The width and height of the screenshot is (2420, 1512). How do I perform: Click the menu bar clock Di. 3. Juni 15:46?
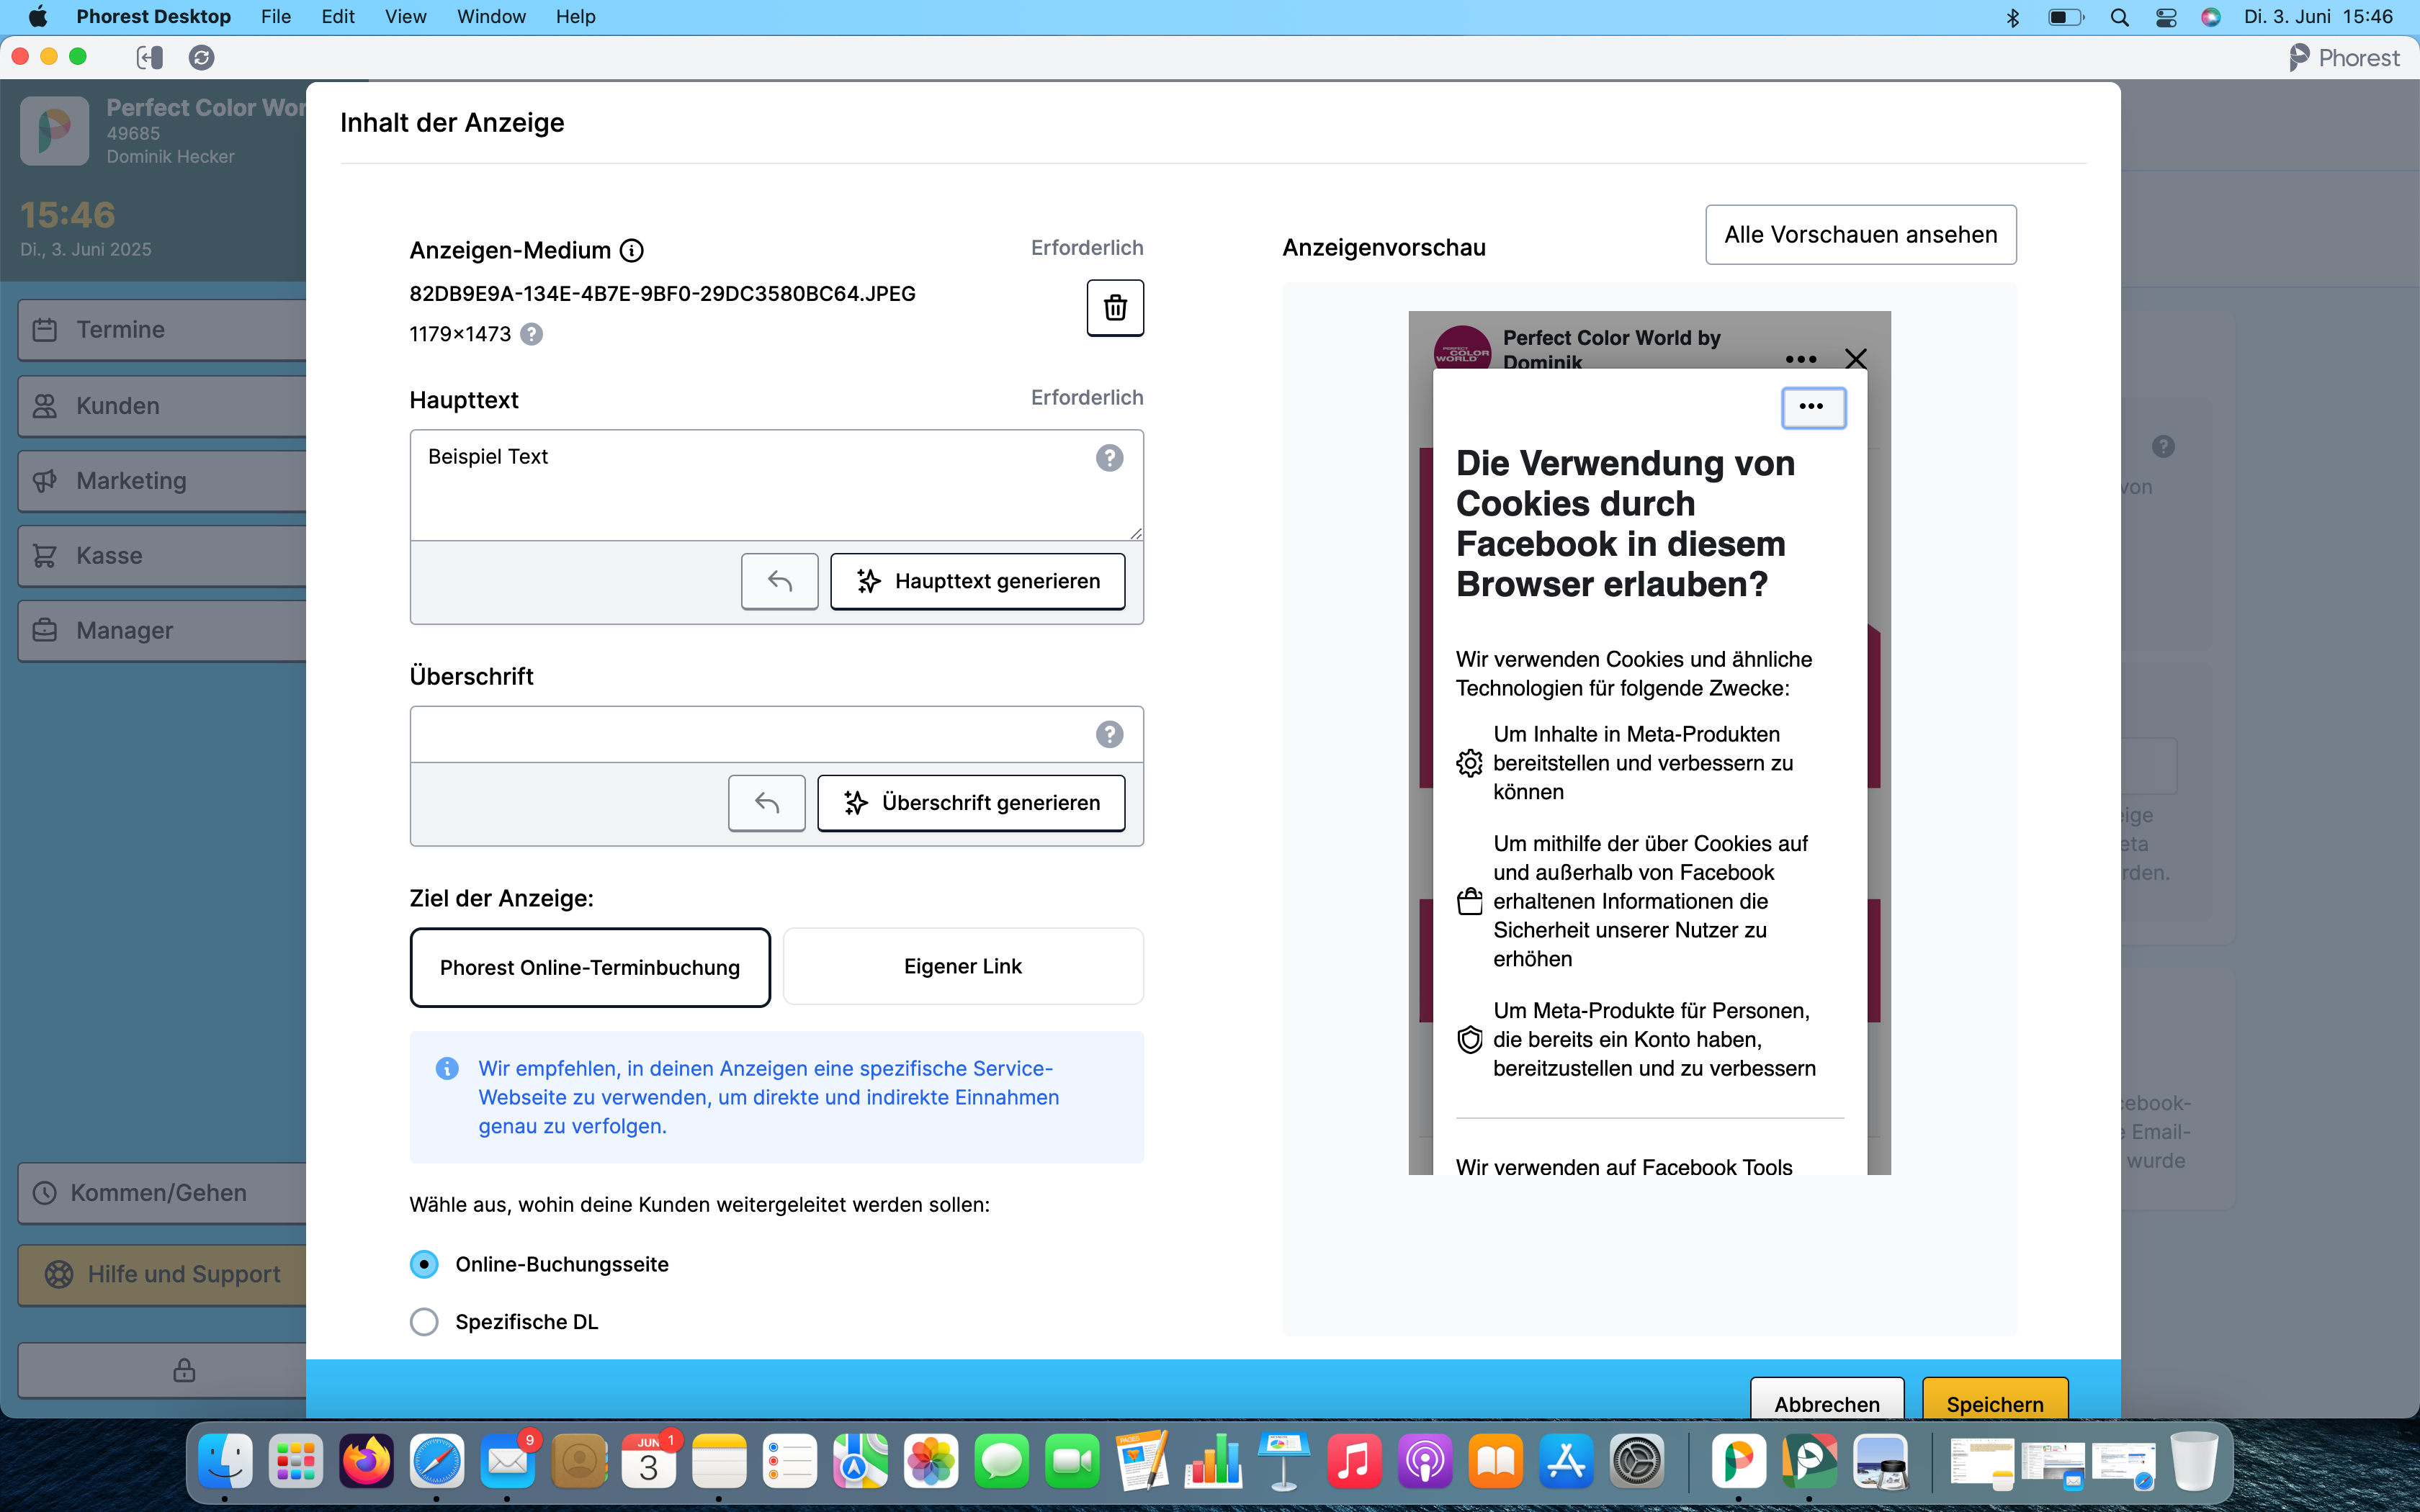(x=2318, y=17)
